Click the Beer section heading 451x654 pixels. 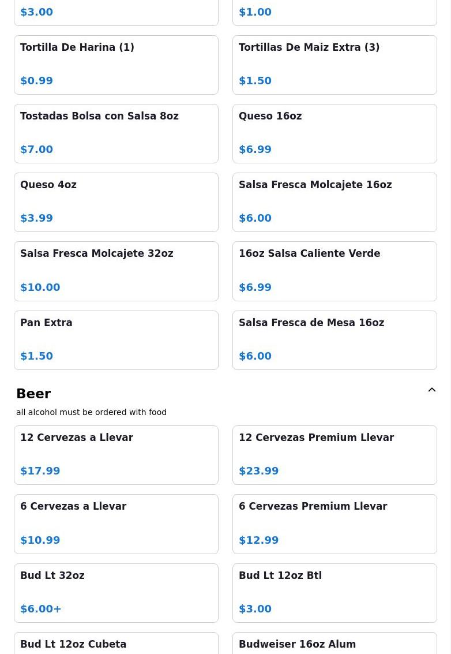[x=33, y=393]
